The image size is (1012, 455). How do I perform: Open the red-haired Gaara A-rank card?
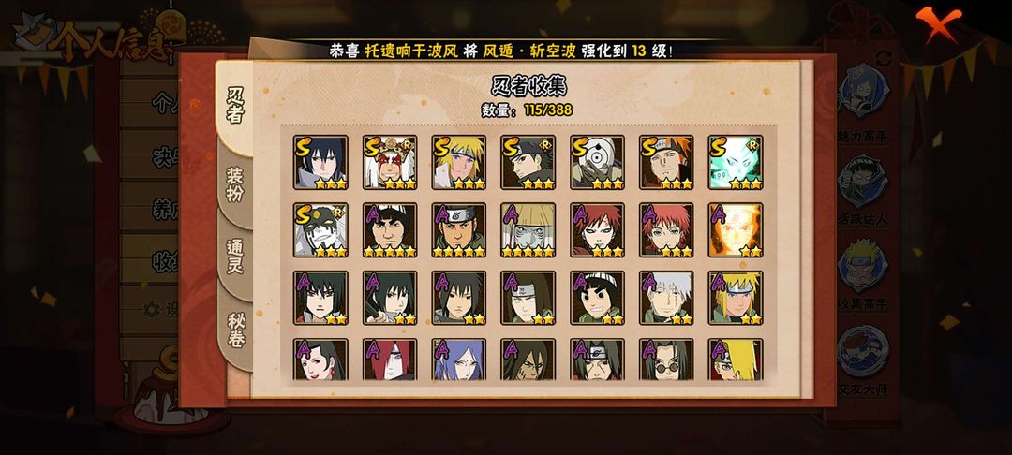click(x=597, y=230)
